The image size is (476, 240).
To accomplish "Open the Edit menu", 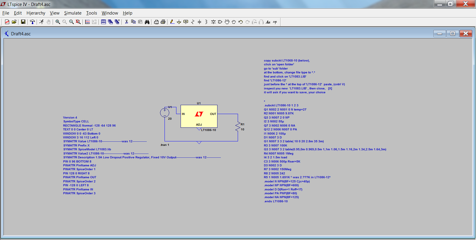I will (x=18, y=13).
